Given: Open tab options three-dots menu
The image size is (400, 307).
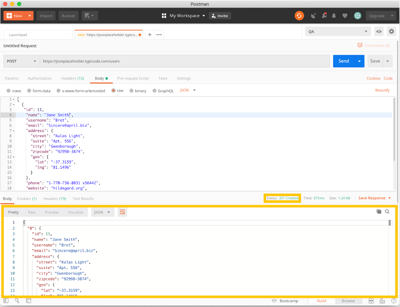Looking at the screenshot, I should tap(159, 35).
